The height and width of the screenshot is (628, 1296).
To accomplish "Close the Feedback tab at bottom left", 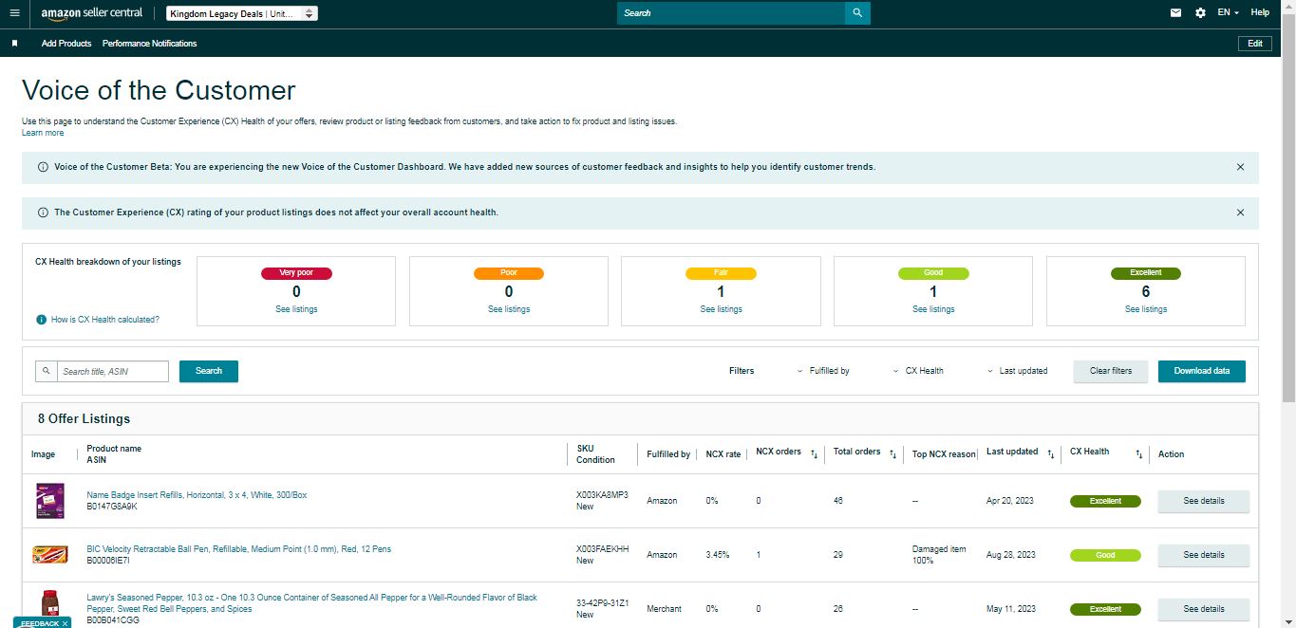I will pyautogui.click(x=65, y=623).
